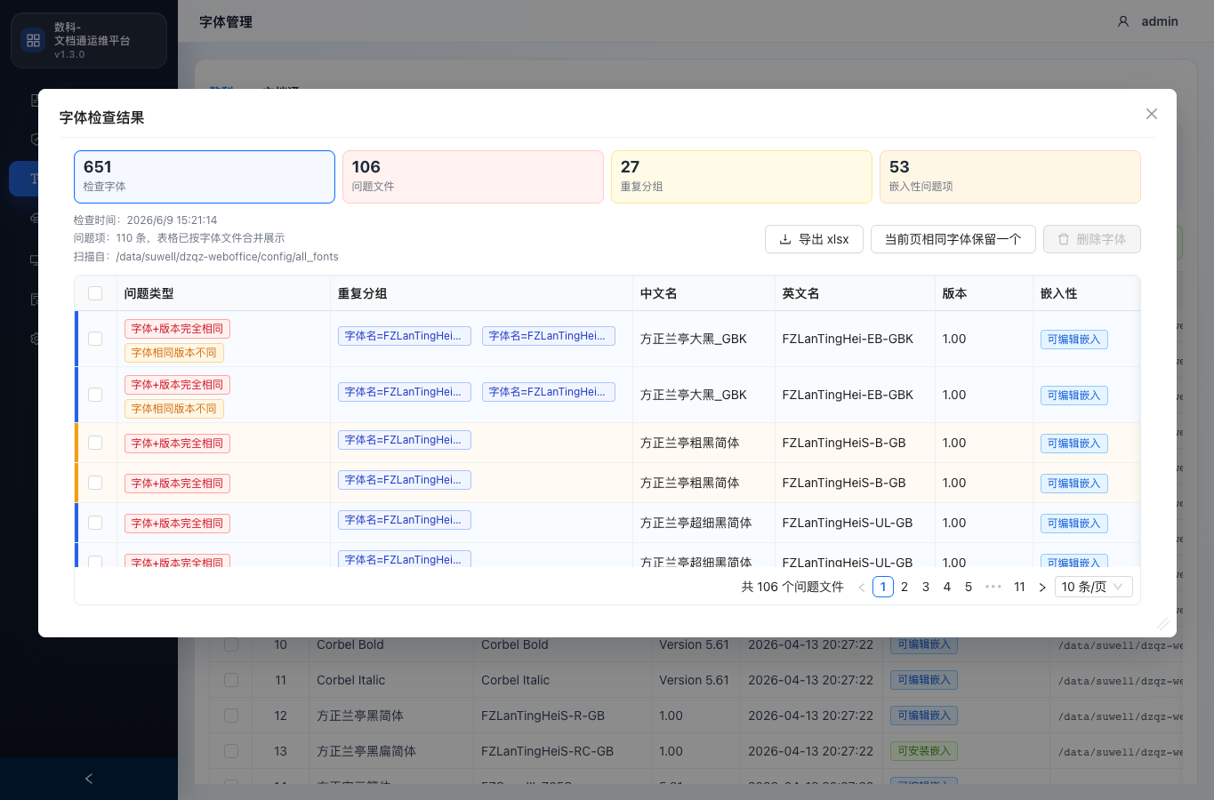Click second 字体名 tag in first row
The image size is (1214, 800).
548,336
